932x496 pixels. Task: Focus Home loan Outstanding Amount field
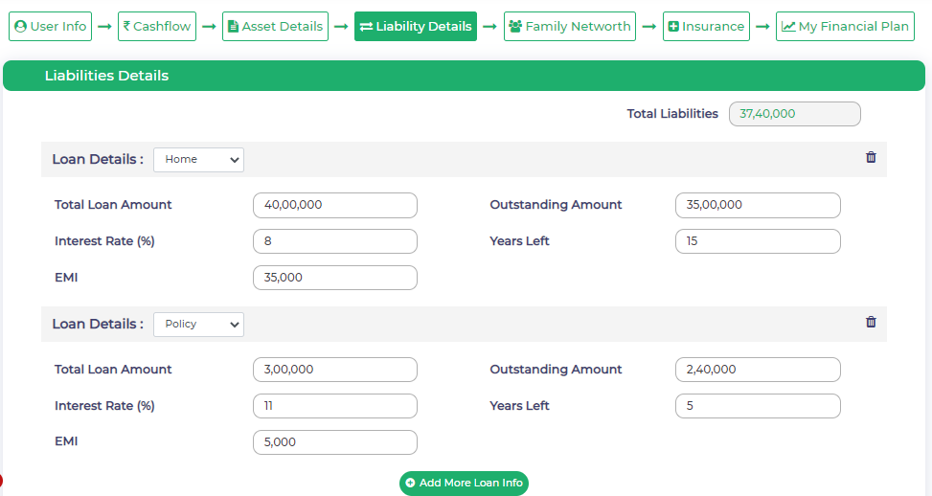click(x=758, y=205)
